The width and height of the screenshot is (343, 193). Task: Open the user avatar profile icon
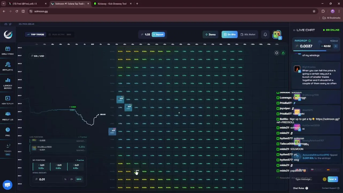point(277,35)
